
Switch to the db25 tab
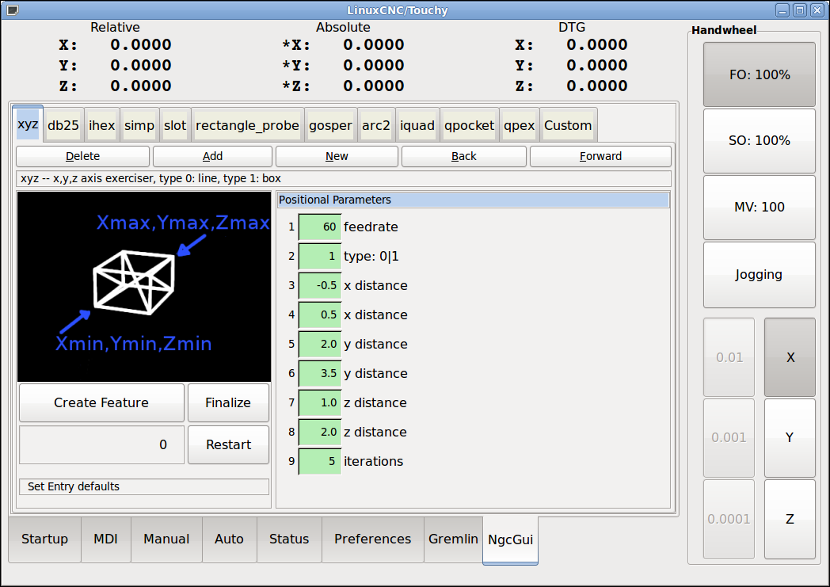pos(63,125)
